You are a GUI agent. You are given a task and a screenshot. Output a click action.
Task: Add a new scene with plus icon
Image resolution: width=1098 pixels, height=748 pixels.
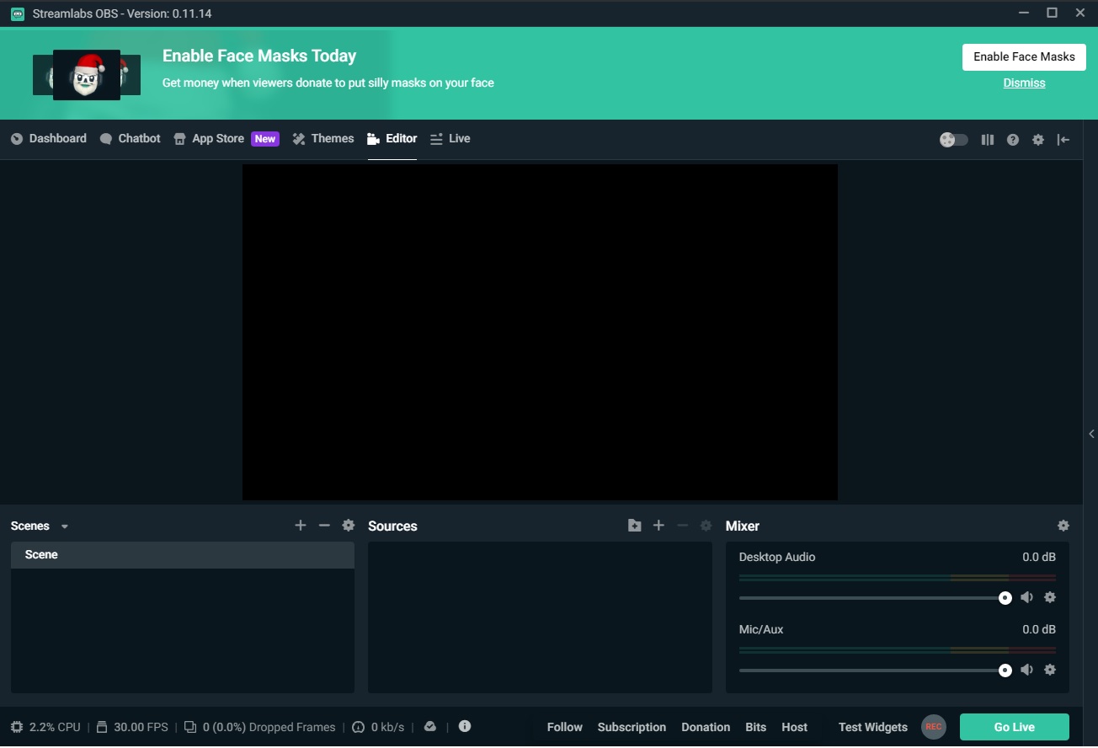click(x=301, y=526)
